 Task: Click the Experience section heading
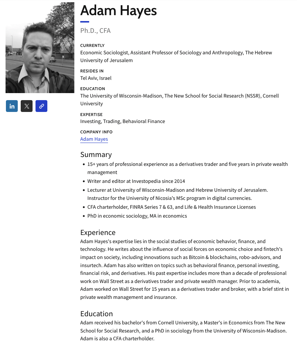pos(98,232)
